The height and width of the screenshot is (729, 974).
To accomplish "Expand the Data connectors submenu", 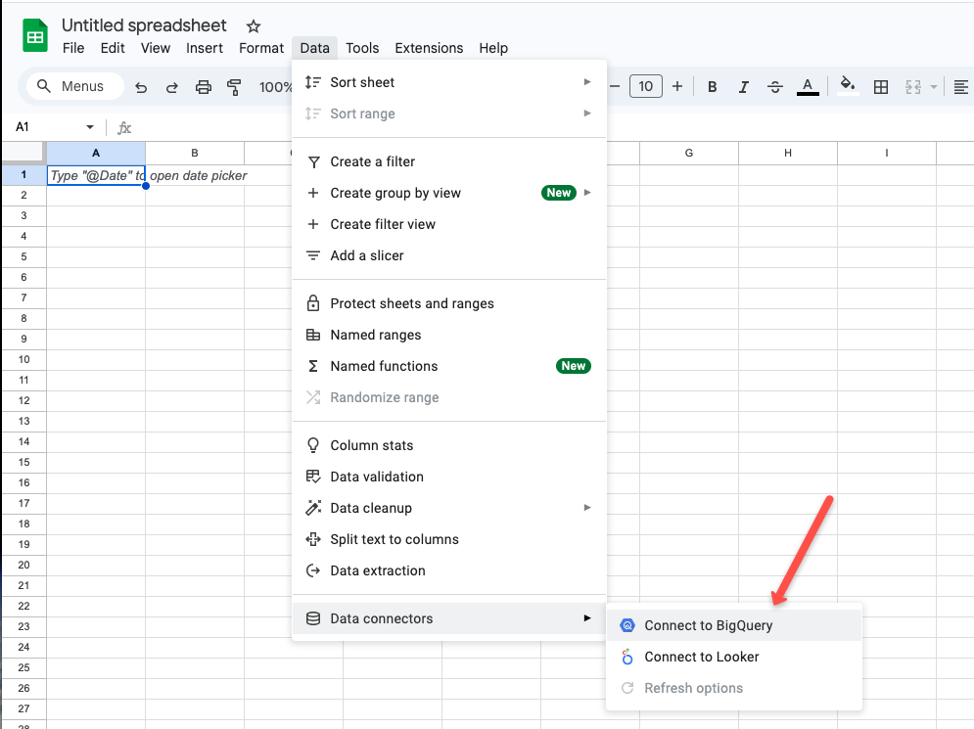I will pyautogui.click(x=449, y=618).
